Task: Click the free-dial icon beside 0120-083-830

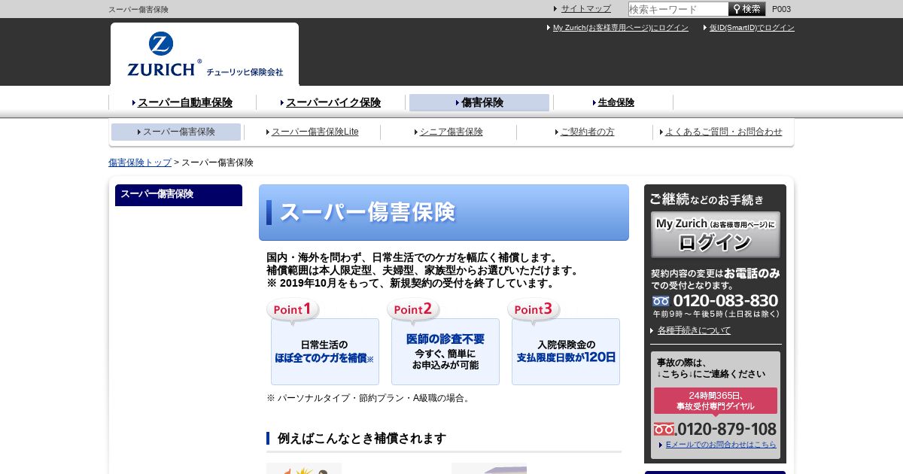Action: click(661, 301)
